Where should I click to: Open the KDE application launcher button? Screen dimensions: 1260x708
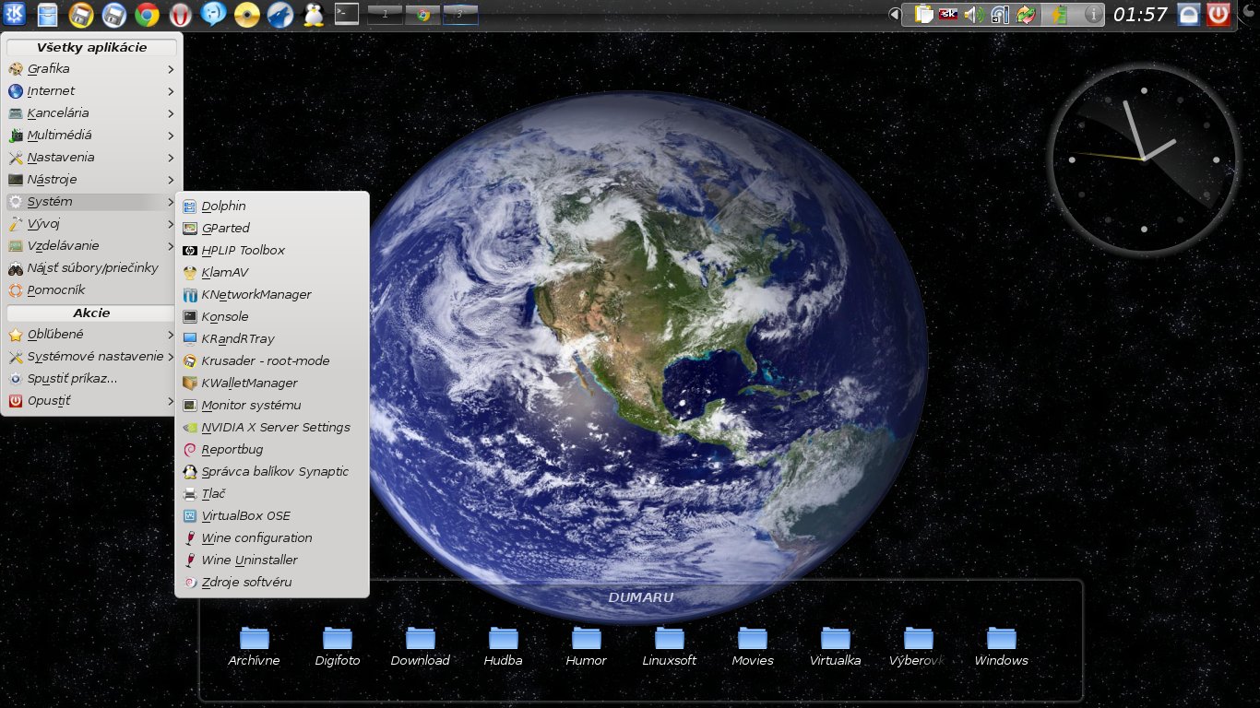click(14, 14)
